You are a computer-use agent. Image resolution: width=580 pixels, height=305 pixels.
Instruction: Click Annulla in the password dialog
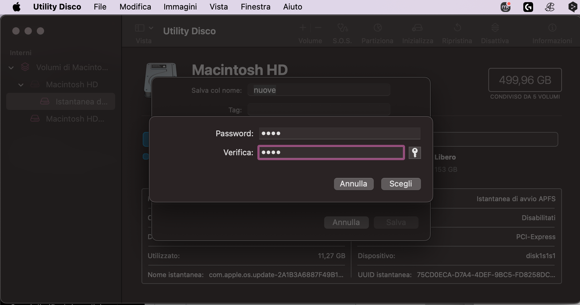(x=354, y=184)
